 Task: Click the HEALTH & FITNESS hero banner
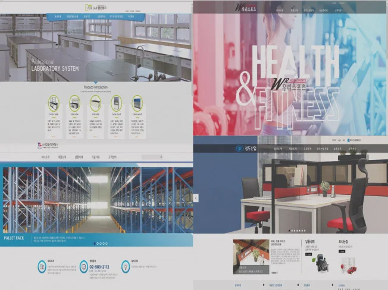point(290,74)
